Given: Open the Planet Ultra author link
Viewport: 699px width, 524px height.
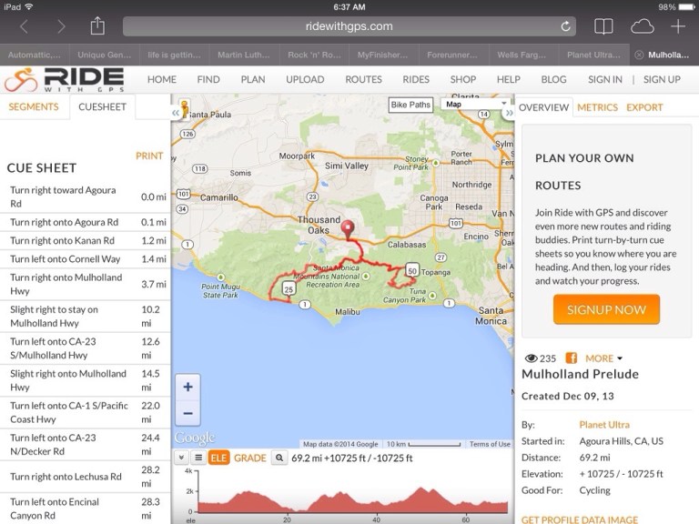Looking at the screenshot, I should click(603, 424).
